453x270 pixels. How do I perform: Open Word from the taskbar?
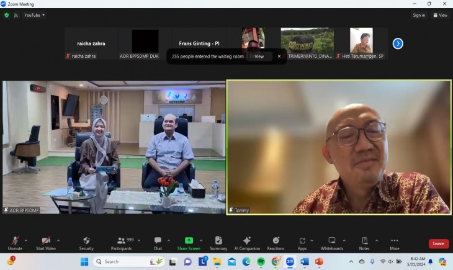[x=304, y=261]
